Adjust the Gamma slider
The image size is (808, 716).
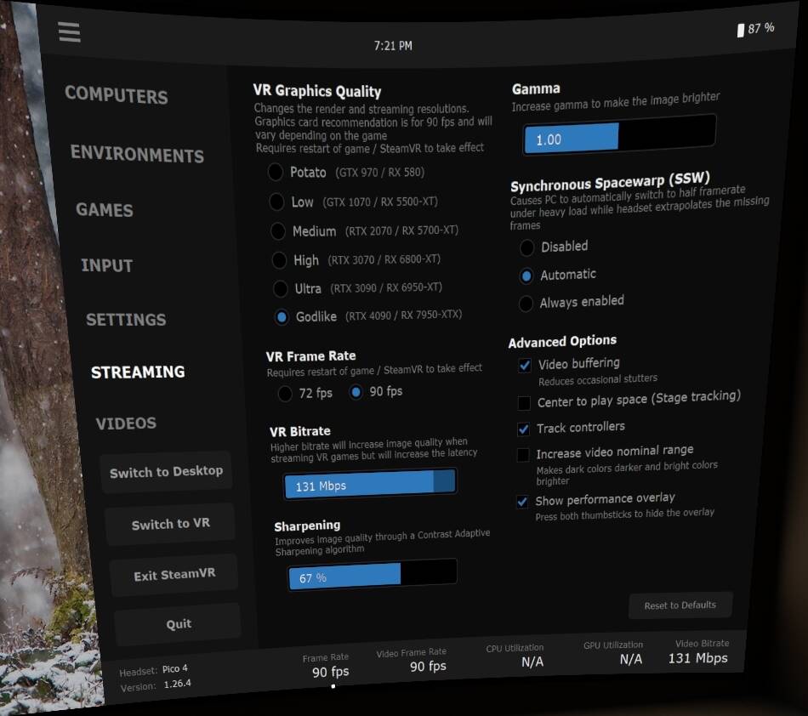point(619,134)
